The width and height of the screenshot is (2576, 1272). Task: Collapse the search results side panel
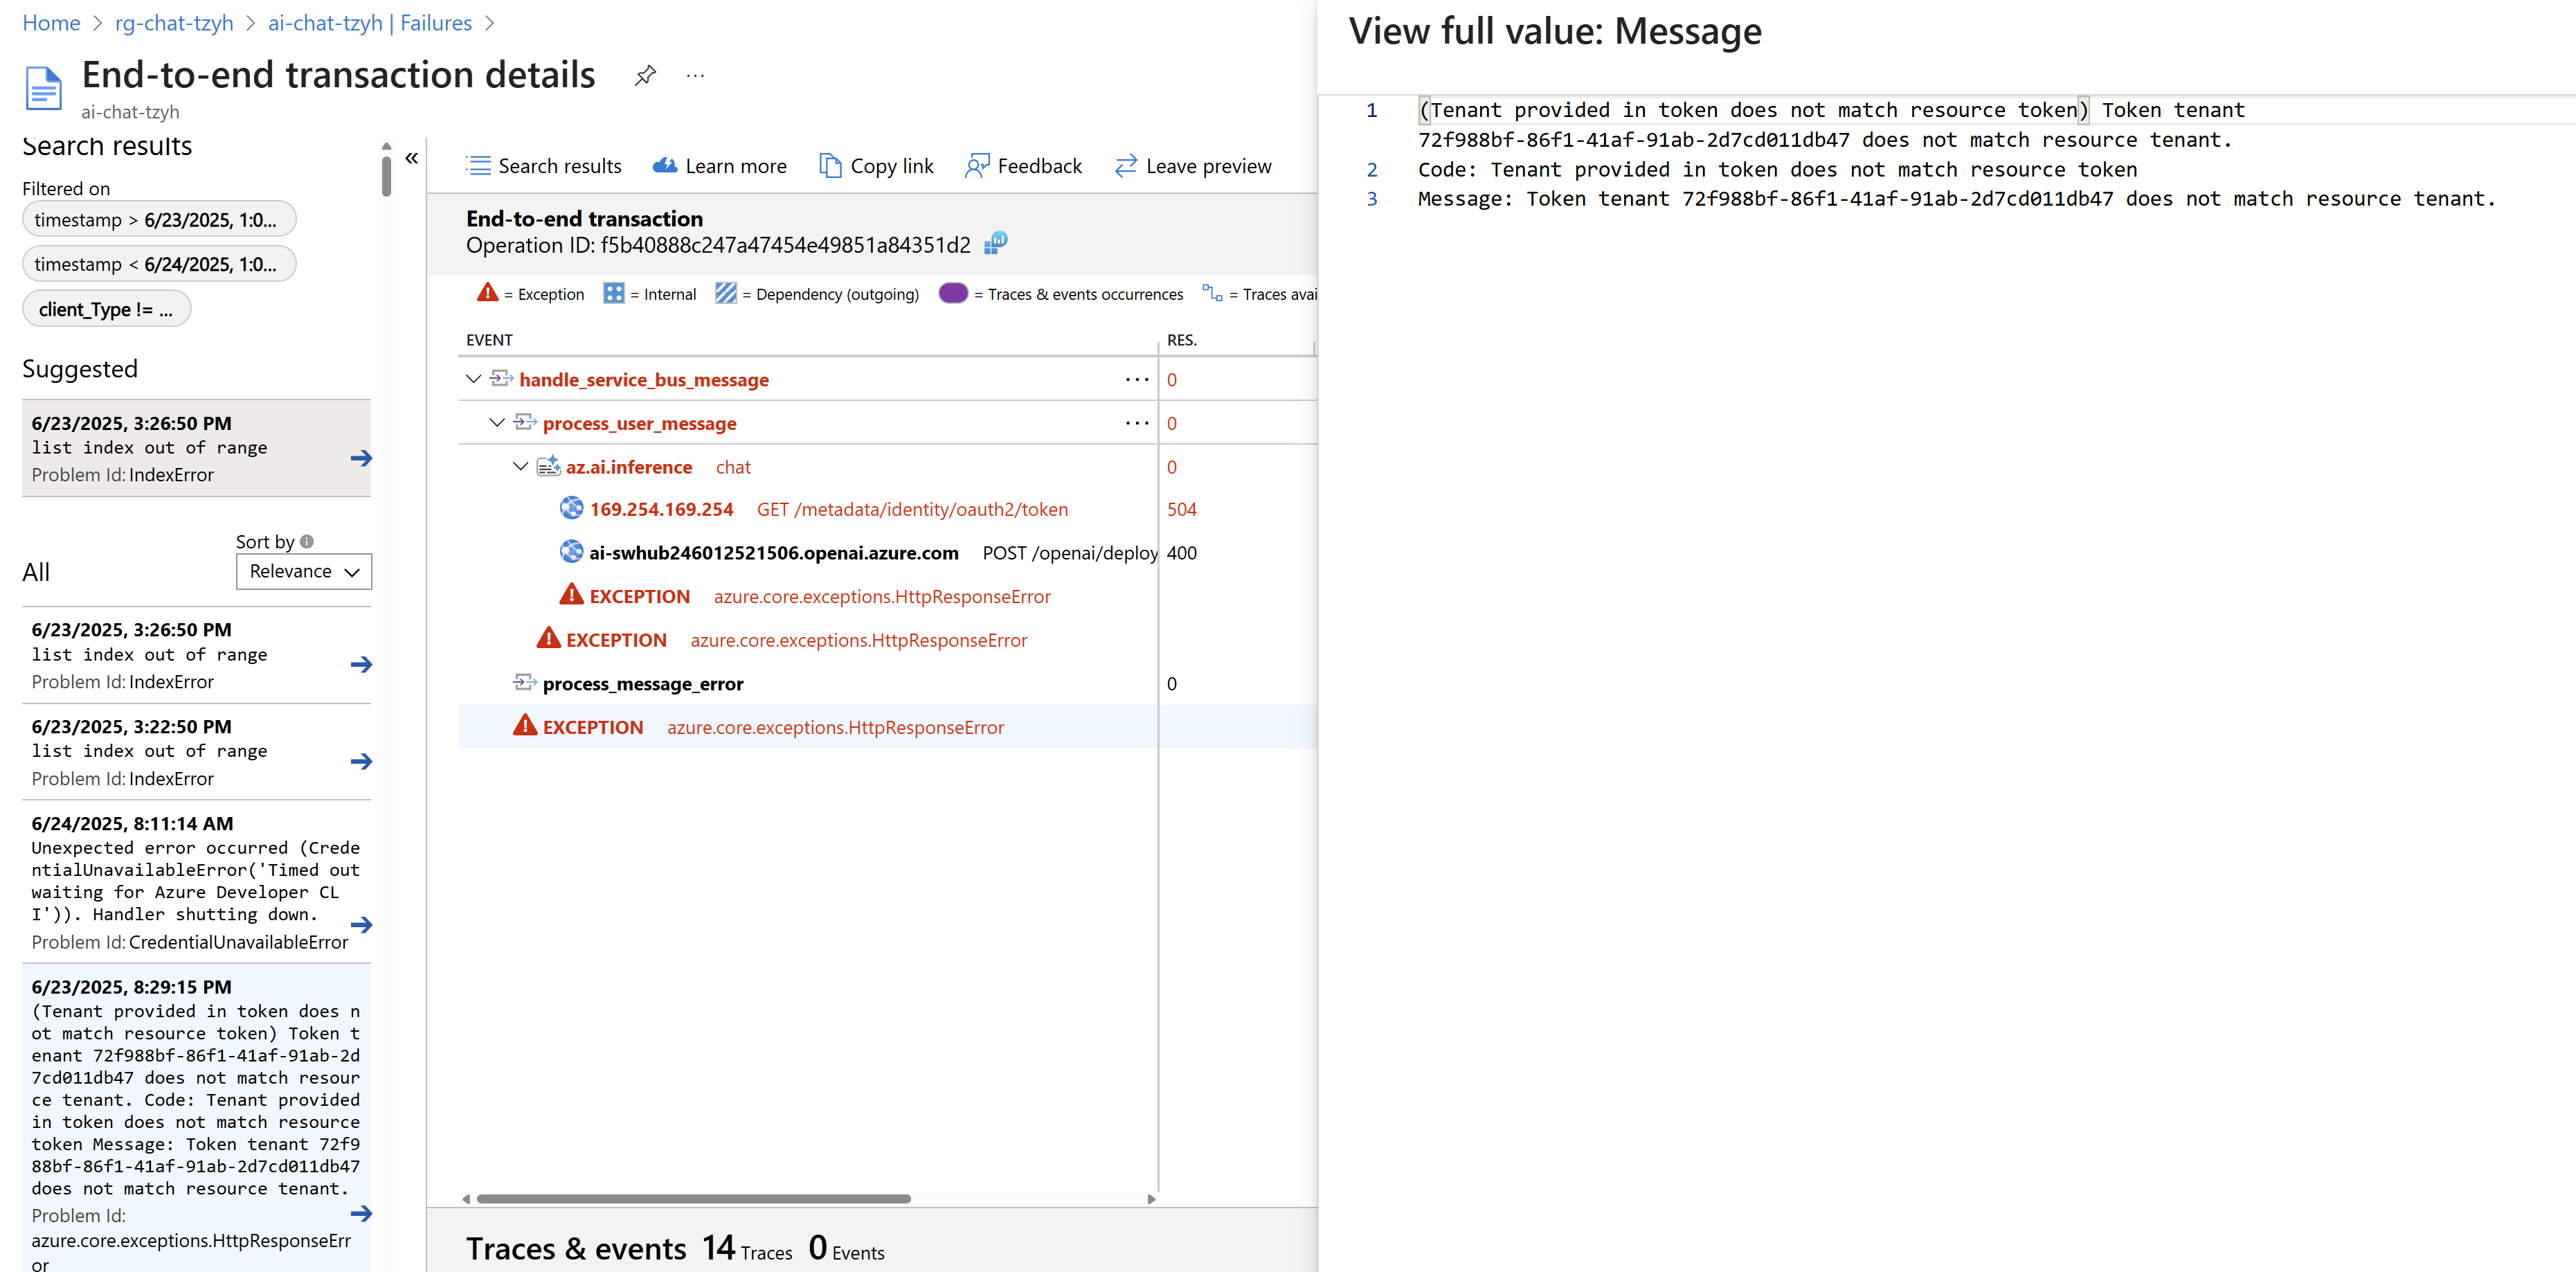(411, 158)
